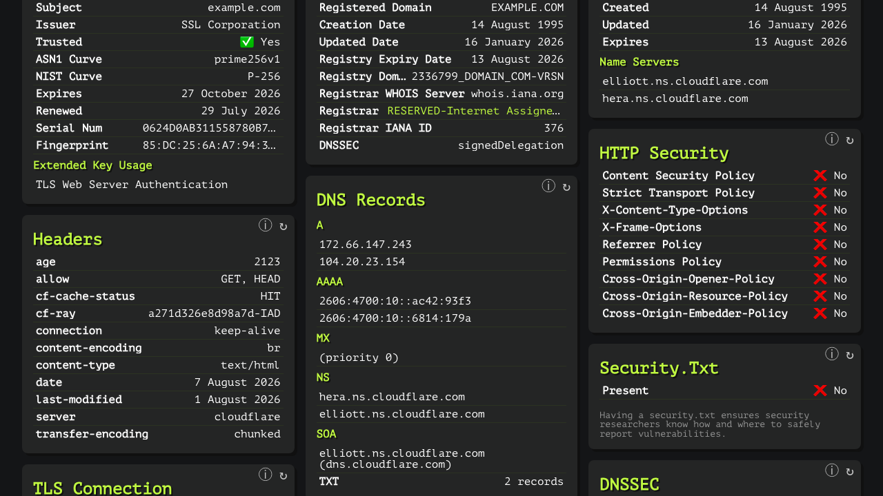883x496 pixels.
Task: Refresh the DNS Records card
Action: pyautogui.click(x=566, y=187)
